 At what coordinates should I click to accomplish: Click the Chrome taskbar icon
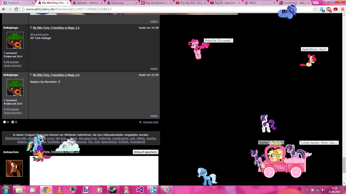(x=46, y=190)
